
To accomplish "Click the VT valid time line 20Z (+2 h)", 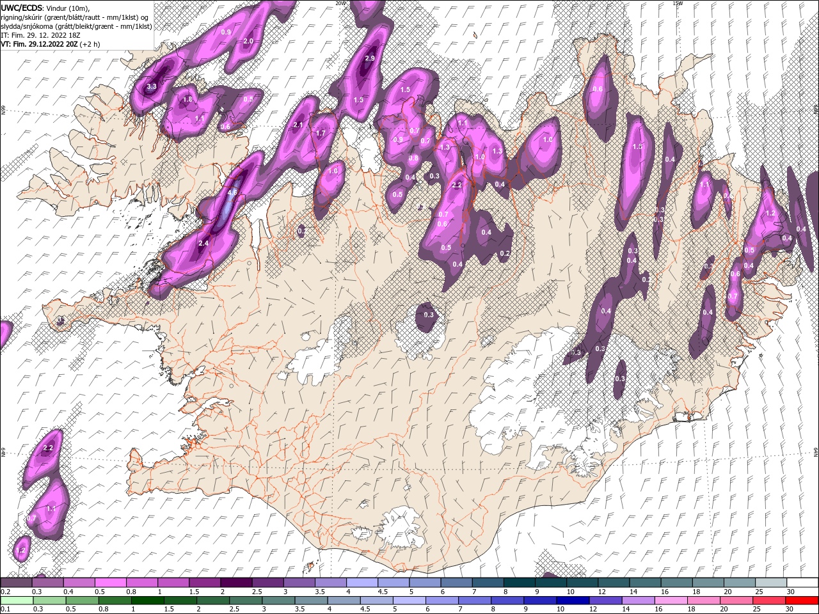I will tap(50, 44).
